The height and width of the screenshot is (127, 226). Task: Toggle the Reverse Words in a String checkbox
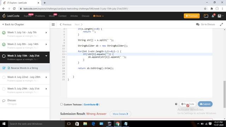coord(4,68)
